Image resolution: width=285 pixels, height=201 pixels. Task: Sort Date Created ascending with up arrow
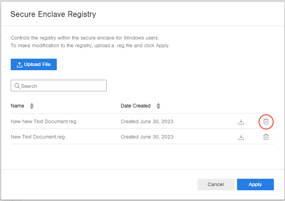158,104
